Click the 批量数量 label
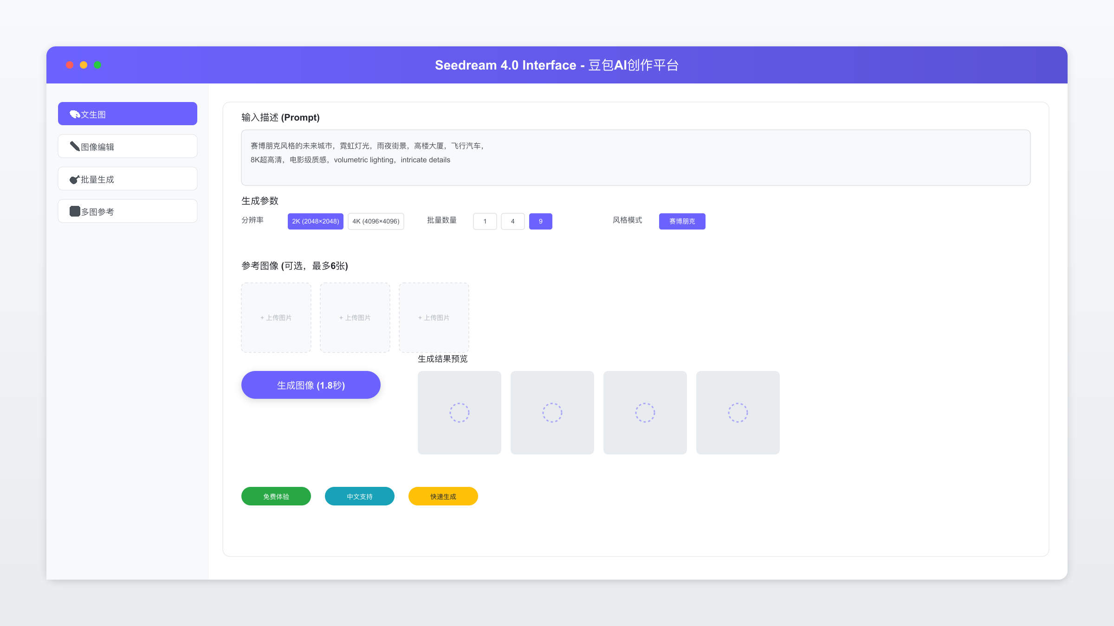Viewport: 1114px width, 626px height. click(x=442, y=220)
